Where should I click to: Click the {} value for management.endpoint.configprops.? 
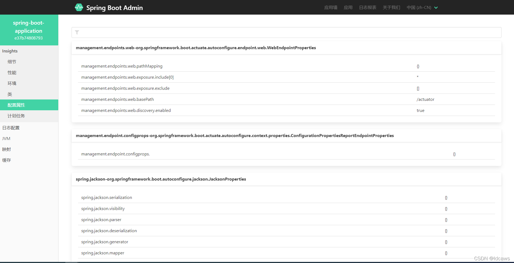(x=454, y=154)
